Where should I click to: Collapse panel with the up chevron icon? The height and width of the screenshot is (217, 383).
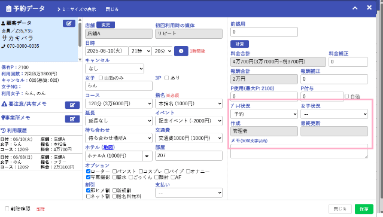[355, 8]
